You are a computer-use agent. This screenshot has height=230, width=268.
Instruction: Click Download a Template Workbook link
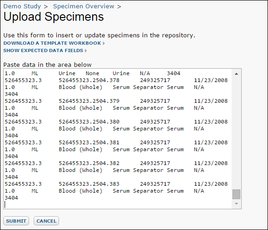tap(52, 43)
